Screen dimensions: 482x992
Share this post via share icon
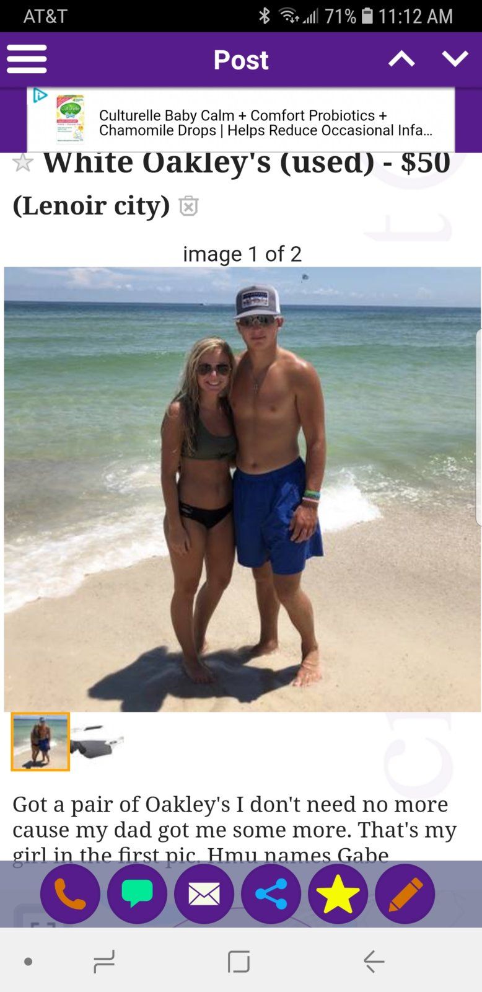(271, 893)
